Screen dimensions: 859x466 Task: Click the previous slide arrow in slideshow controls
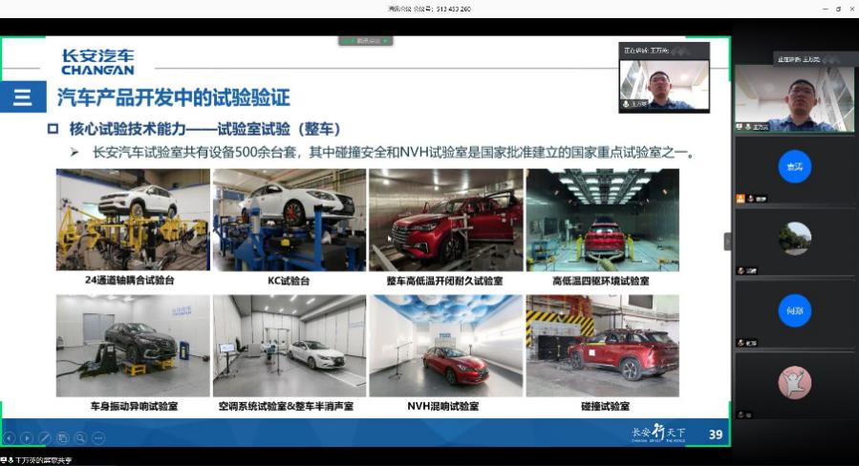tap(10, 438)
